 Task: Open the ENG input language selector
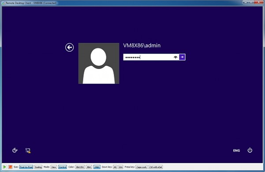coord(236,150)
